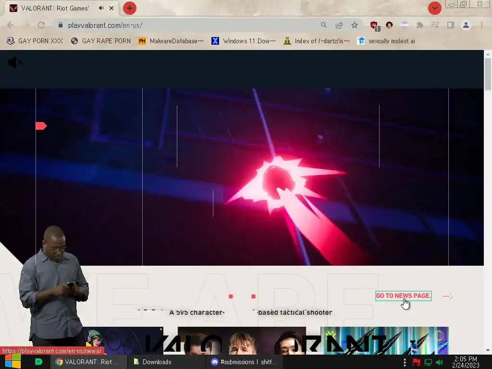The width and height of the screenshot is (492, 369).
Task: Open the Extensions puzzle piece menu
Action: click(x=419, y=25)
